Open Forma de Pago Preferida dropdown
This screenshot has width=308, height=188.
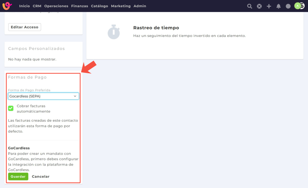click(43, 96)
